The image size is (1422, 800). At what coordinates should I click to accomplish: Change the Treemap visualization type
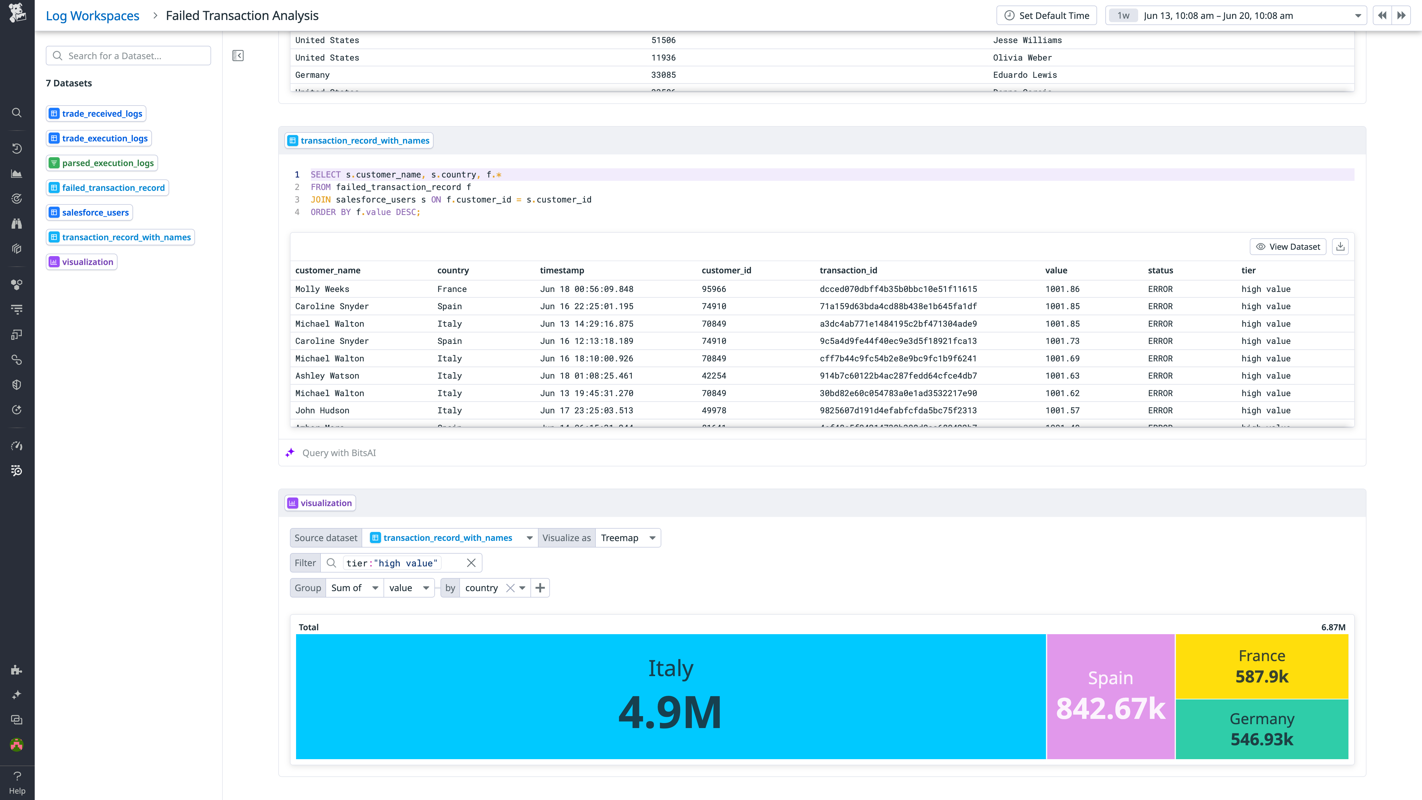click(x=628, y=537)
